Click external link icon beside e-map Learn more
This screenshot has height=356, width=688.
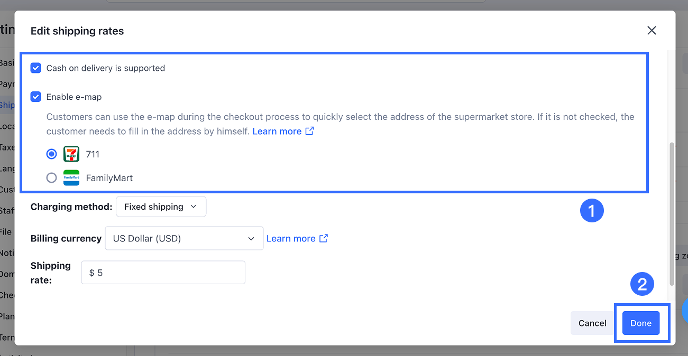click(309, 131)
